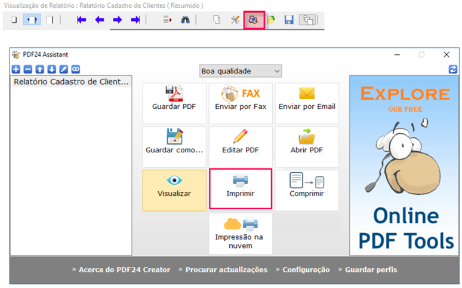
Task: Click the Enviar por Email button
Action: click(x=307, y=103)
